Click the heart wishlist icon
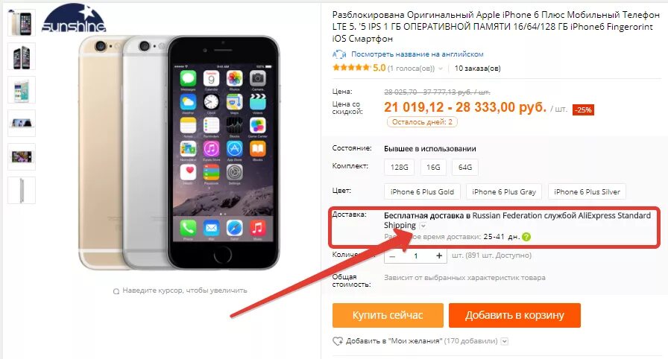Image resolution: width=668 pixels, height=359 pixels. 338,341
